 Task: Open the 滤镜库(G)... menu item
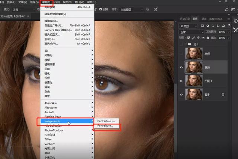pos(67,21)
